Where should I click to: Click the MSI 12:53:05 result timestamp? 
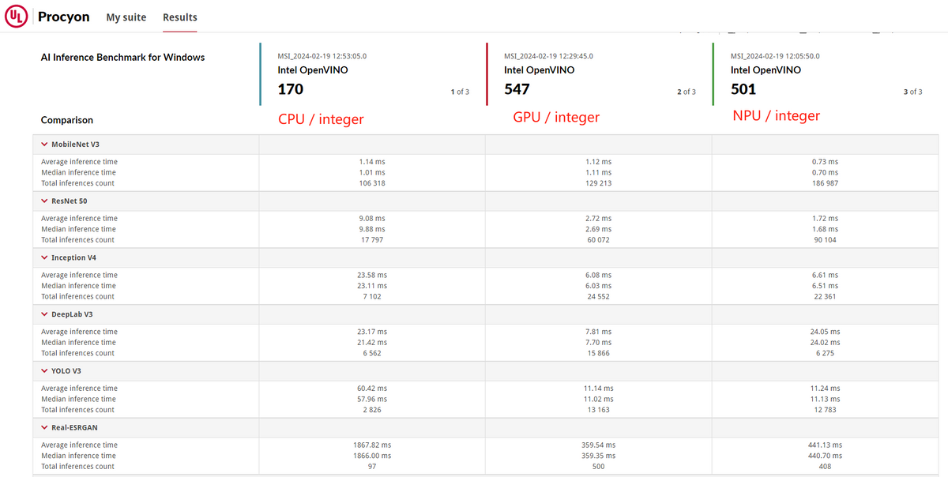click(322, 56)
